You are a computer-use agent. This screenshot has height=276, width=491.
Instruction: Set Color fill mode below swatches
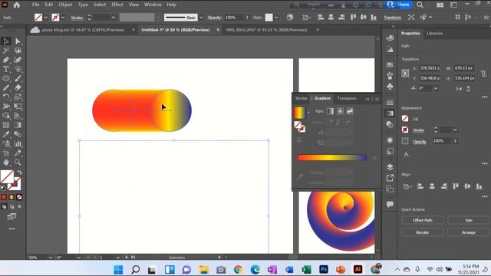point(4,197)
